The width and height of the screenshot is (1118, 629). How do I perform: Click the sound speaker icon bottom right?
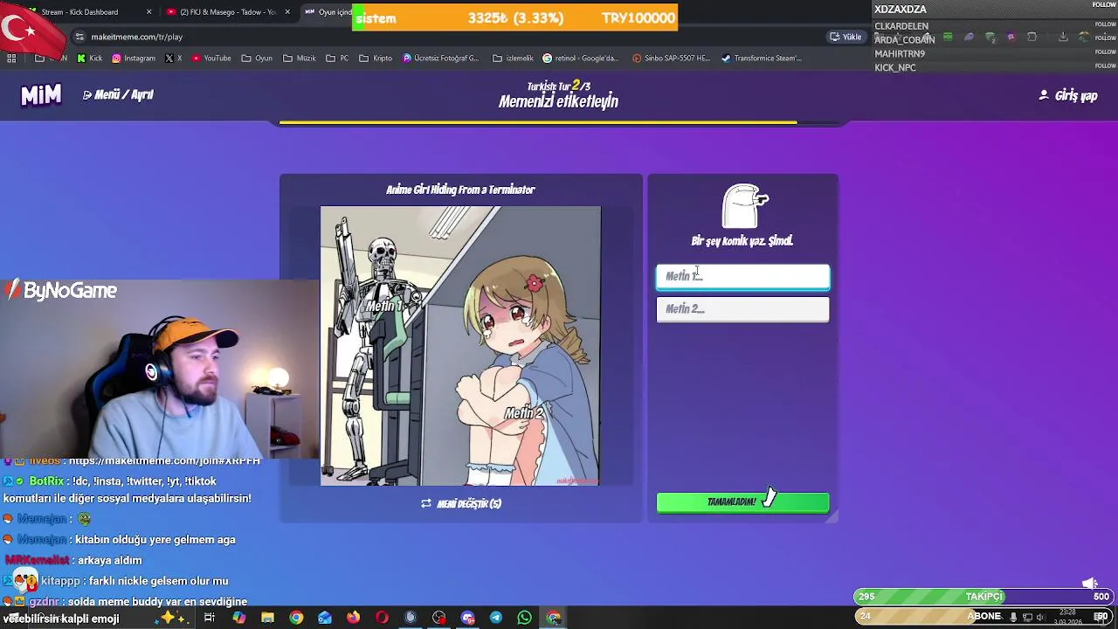[1090, 584]
